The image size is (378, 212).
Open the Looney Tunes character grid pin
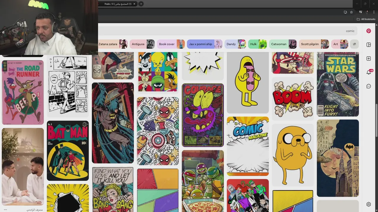pyautogui.click(x=158, y=72)
